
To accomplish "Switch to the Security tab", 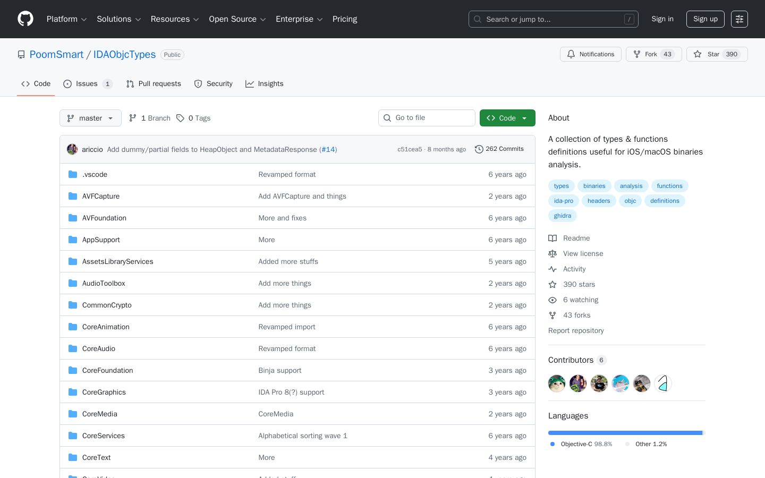I will click(x=214, y=84).
